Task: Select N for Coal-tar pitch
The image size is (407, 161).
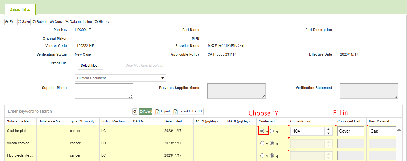Action: [272, 131]
